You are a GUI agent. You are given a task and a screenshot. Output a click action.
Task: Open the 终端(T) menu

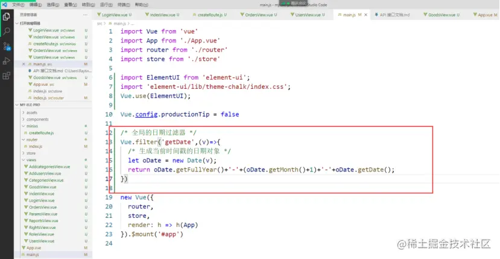124,5
